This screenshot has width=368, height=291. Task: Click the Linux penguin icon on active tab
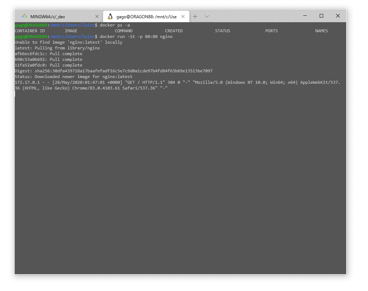[110, 16]
